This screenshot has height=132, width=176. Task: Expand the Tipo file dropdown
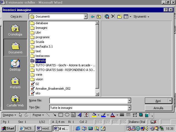[x=129, y=108]
